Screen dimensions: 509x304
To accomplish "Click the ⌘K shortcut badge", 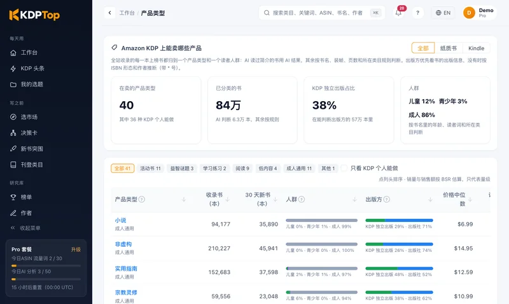I will point(375,13).
